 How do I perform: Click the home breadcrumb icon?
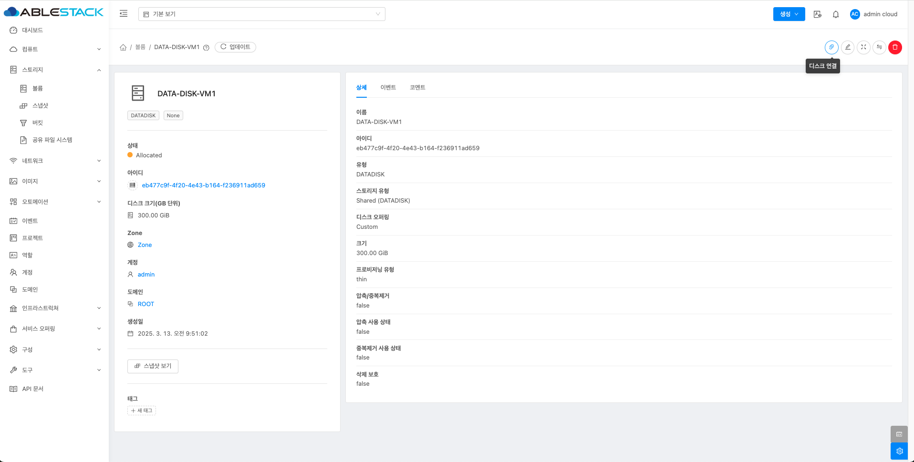[x=123, y=47]
